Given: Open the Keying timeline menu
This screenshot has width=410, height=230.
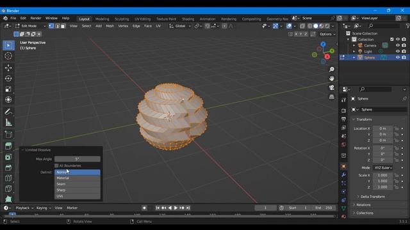Looking at the screenshot, I should 44,208.
